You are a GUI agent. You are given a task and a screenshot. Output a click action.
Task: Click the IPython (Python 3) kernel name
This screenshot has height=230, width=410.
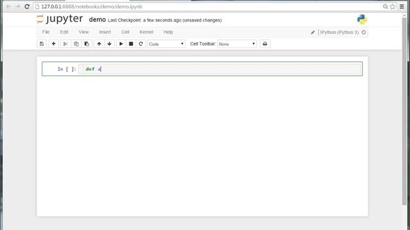340,33
